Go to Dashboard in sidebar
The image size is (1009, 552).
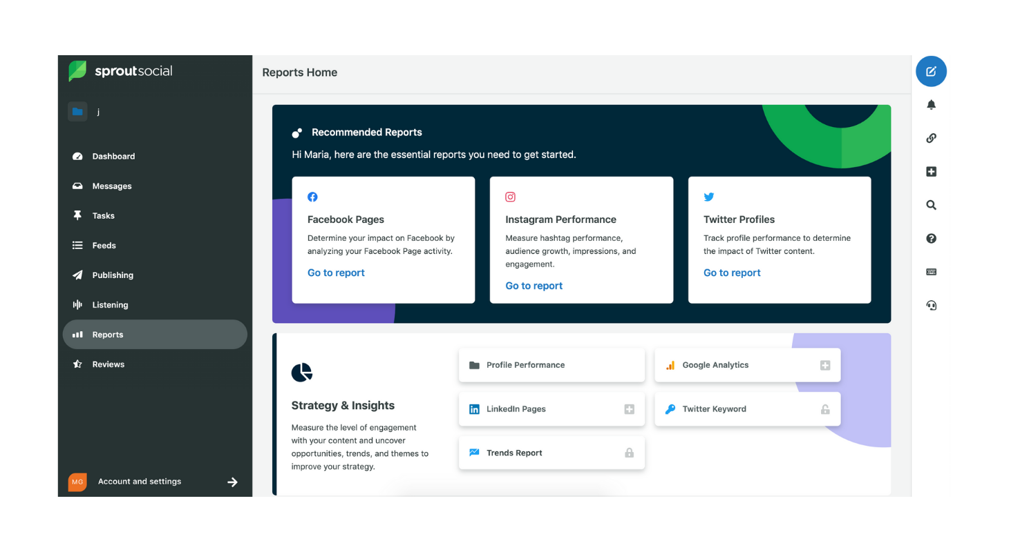pos(155,157)
